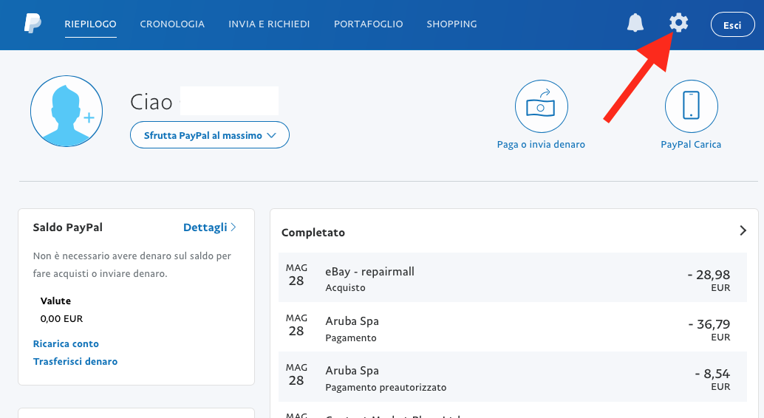Click the PayPal logo icon
764x418 pixels.
click(33, 24)
